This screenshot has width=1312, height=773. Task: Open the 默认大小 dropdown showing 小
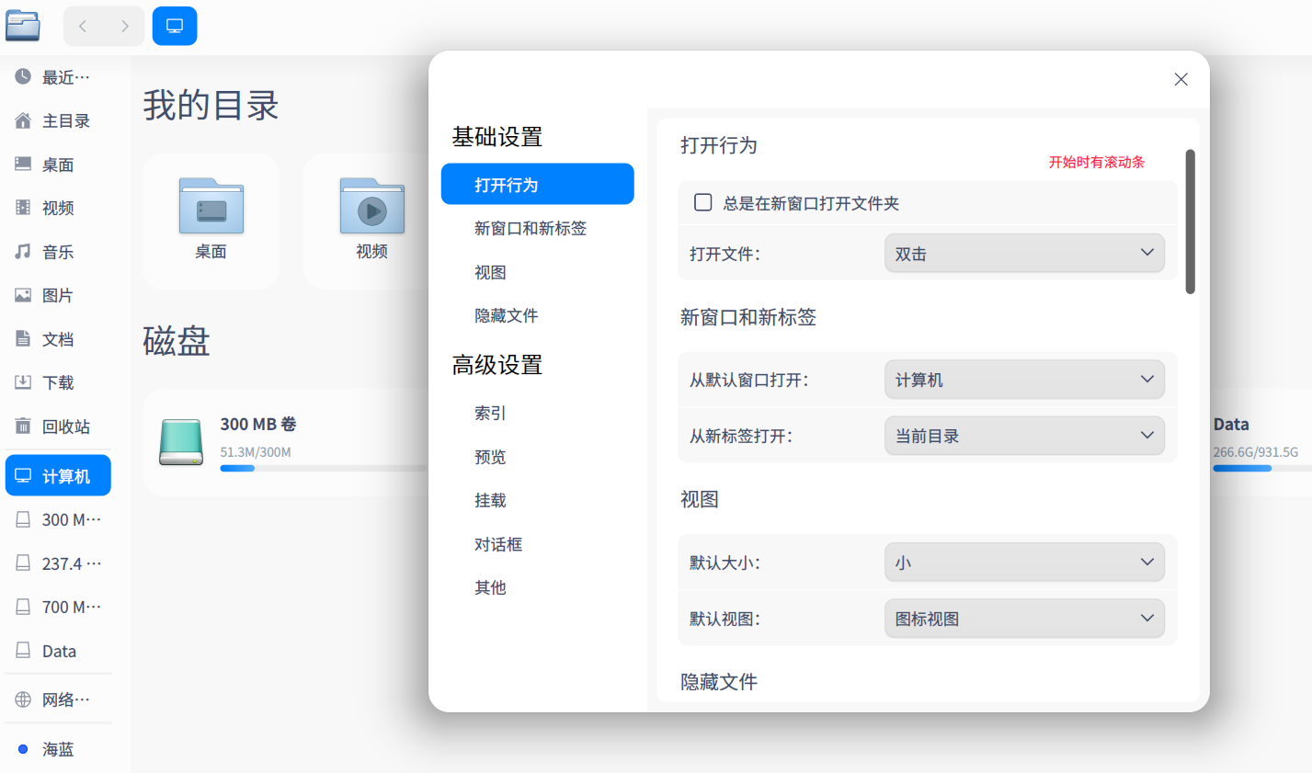[1024, 562]
